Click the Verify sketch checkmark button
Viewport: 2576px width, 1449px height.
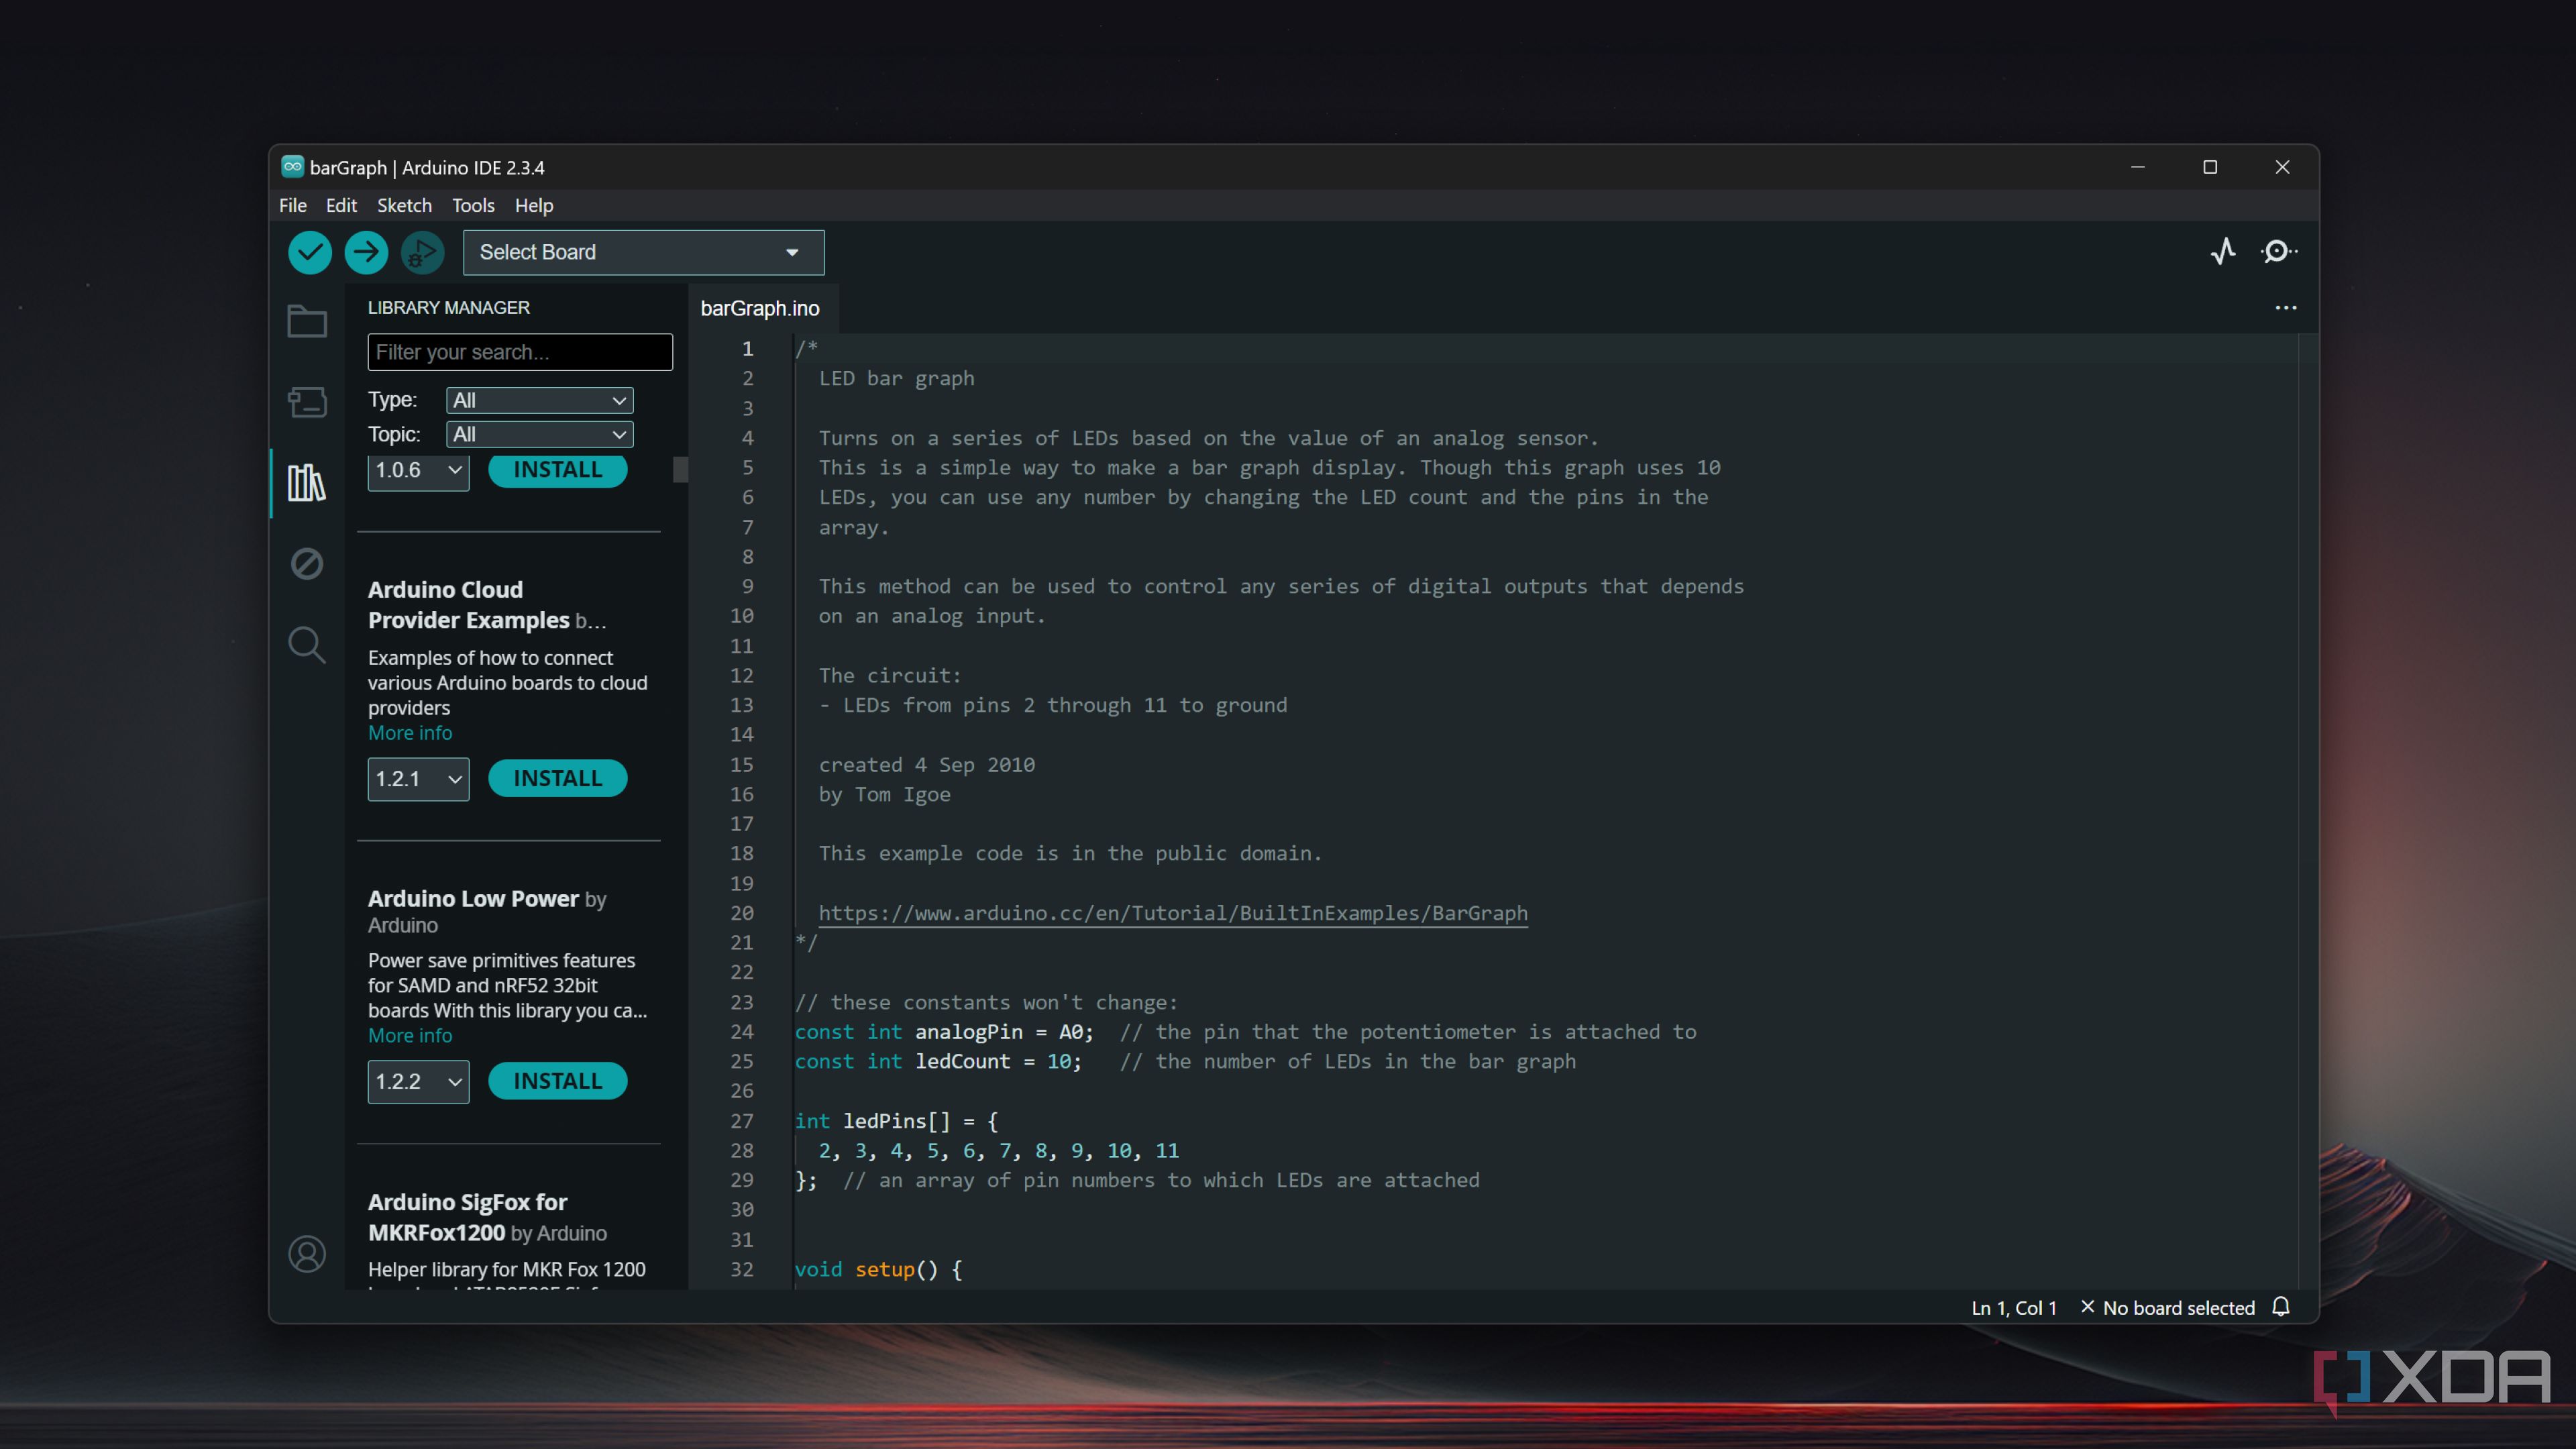(x=310, y=252)
